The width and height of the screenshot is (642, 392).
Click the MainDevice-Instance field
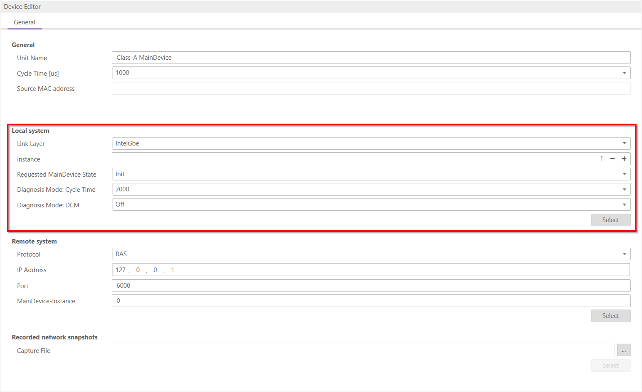coord(371,301)
